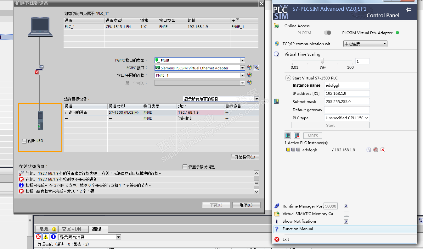Uncheck the Runtime Manager Port checkbox
Screen dimensions: 423x249
[346, 206]
